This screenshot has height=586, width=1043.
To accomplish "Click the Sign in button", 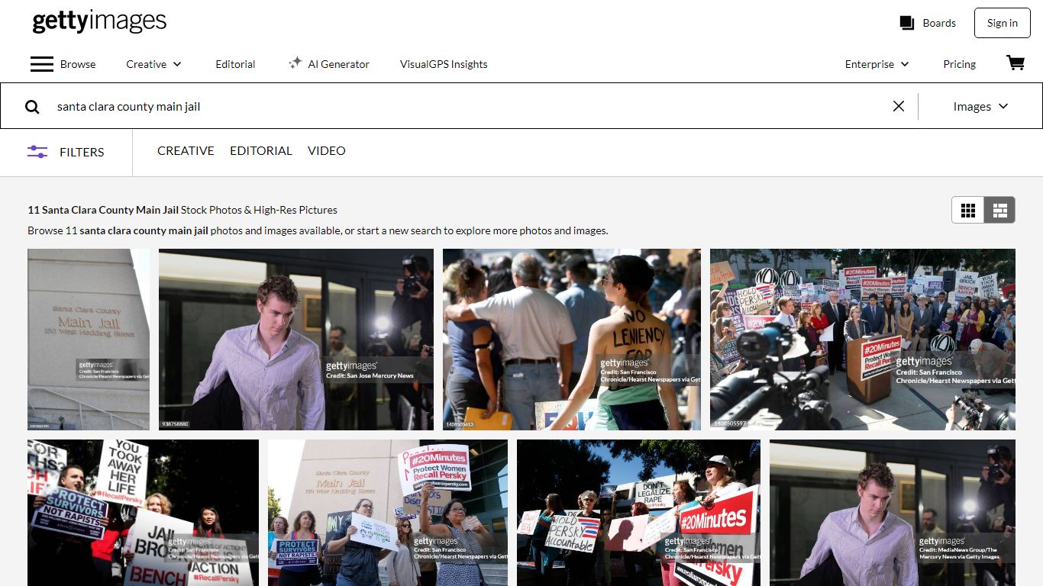I will [x=1002, y=23].
